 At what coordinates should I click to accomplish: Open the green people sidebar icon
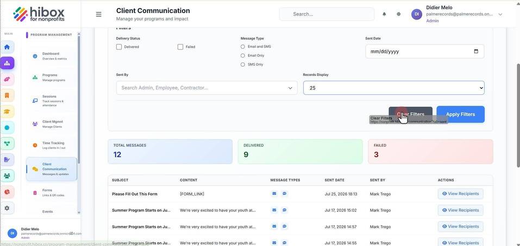click(7, 176)
